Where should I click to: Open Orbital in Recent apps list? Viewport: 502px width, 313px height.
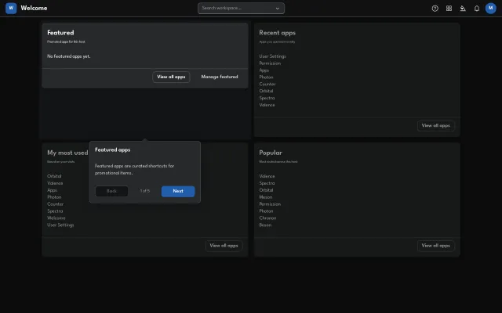coord(266,91)
